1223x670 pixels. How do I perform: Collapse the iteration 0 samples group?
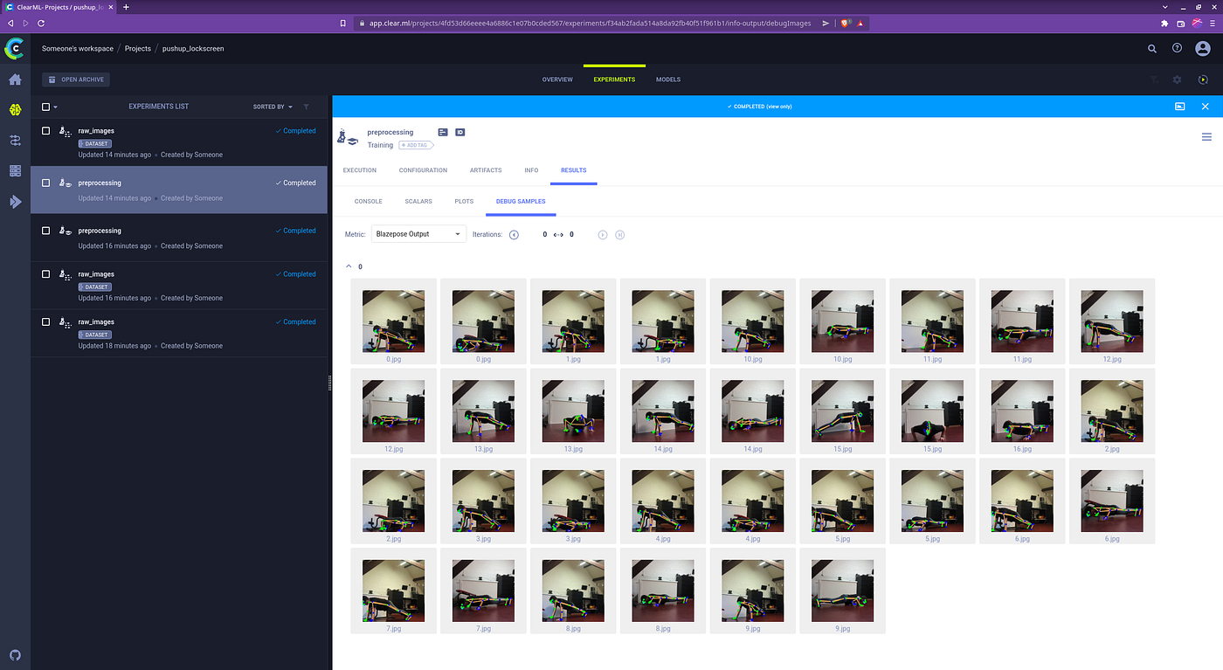349,266
